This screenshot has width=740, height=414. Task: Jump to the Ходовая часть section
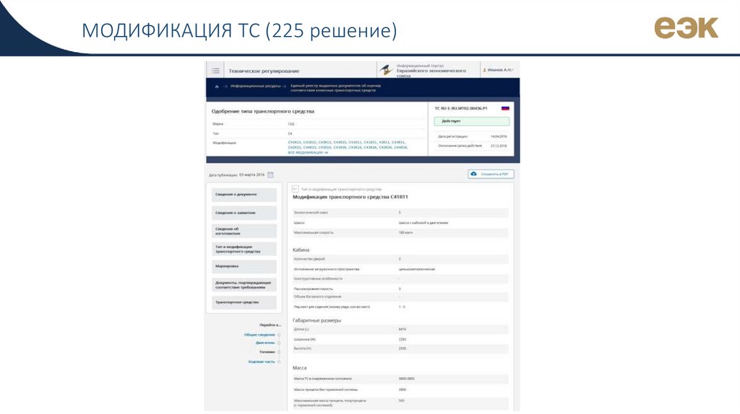(x=262, y=362)
